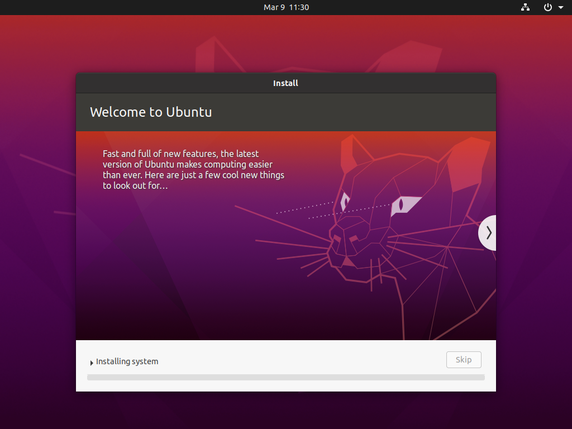Click Skip to dismiss the slideshow
The image size is (572, 429).
(464, 360)
